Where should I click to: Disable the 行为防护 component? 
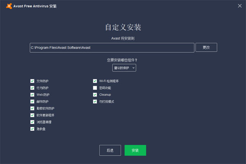[32, 88]
